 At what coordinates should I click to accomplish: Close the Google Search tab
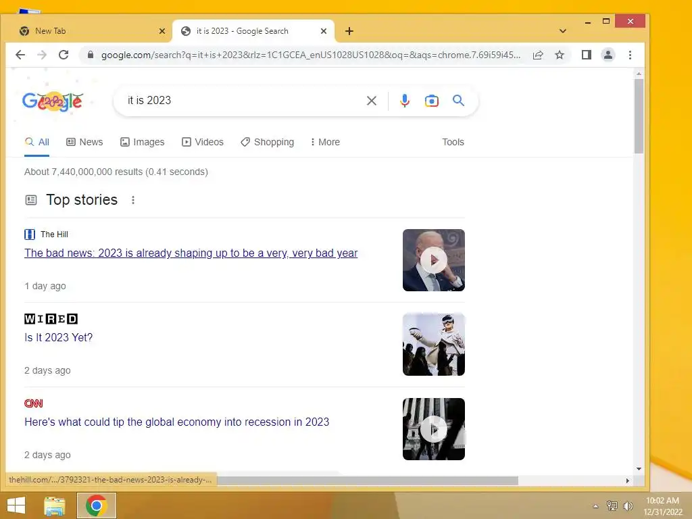coord(324,31)
